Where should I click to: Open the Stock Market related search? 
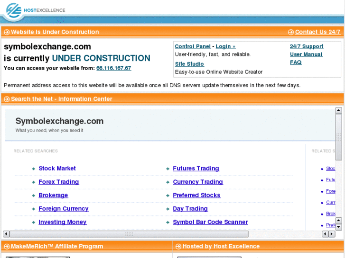pyautogui.click(x=57, y=169)
